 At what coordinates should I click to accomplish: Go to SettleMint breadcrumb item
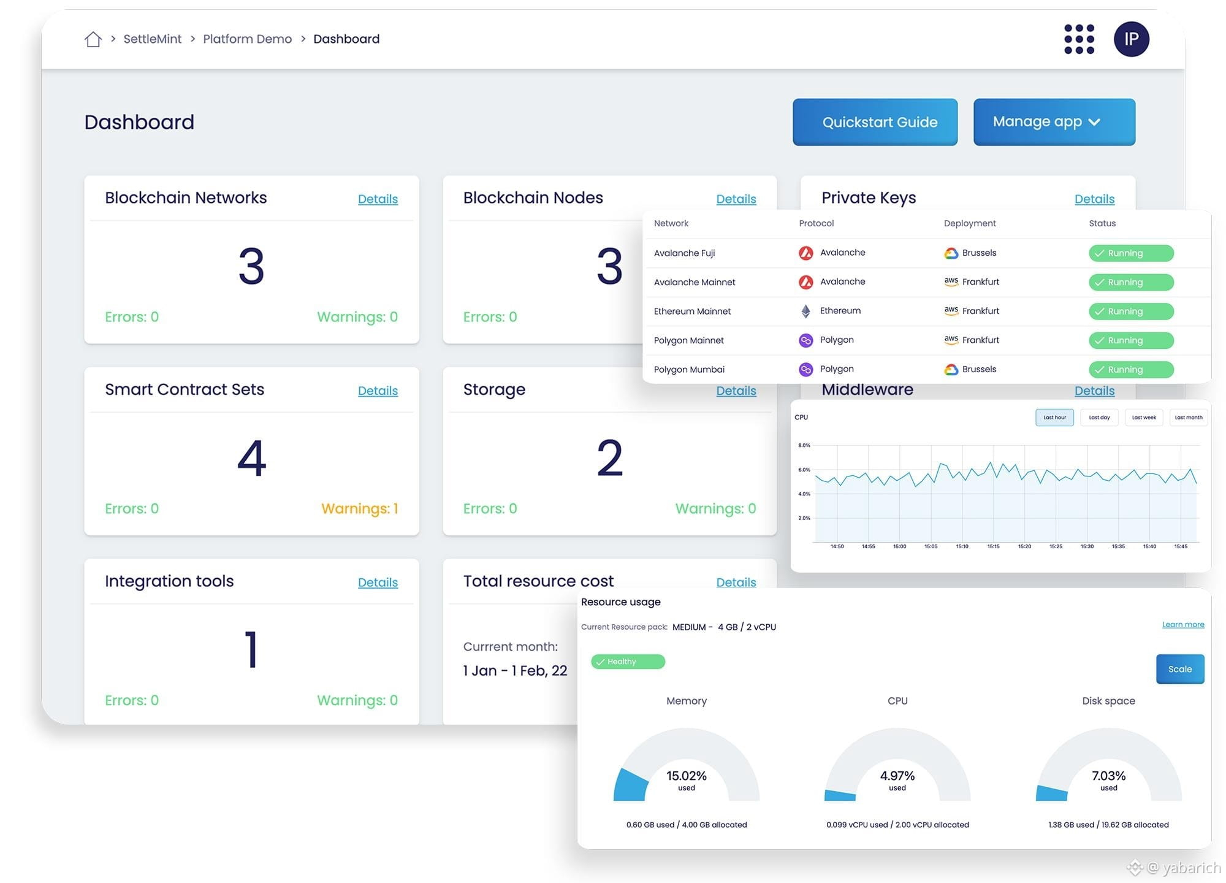click(152, 39)
